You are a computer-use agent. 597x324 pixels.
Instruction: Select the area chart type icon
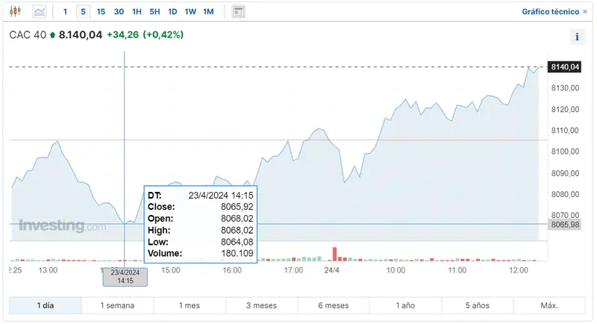click(x=40, y=12)
